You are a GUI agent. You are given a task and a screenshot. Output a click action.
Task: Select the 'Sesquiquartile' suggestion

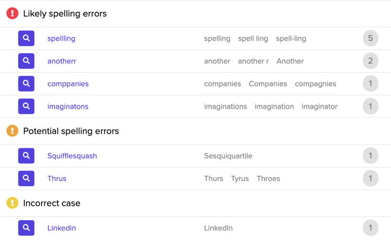click(228, 156)
